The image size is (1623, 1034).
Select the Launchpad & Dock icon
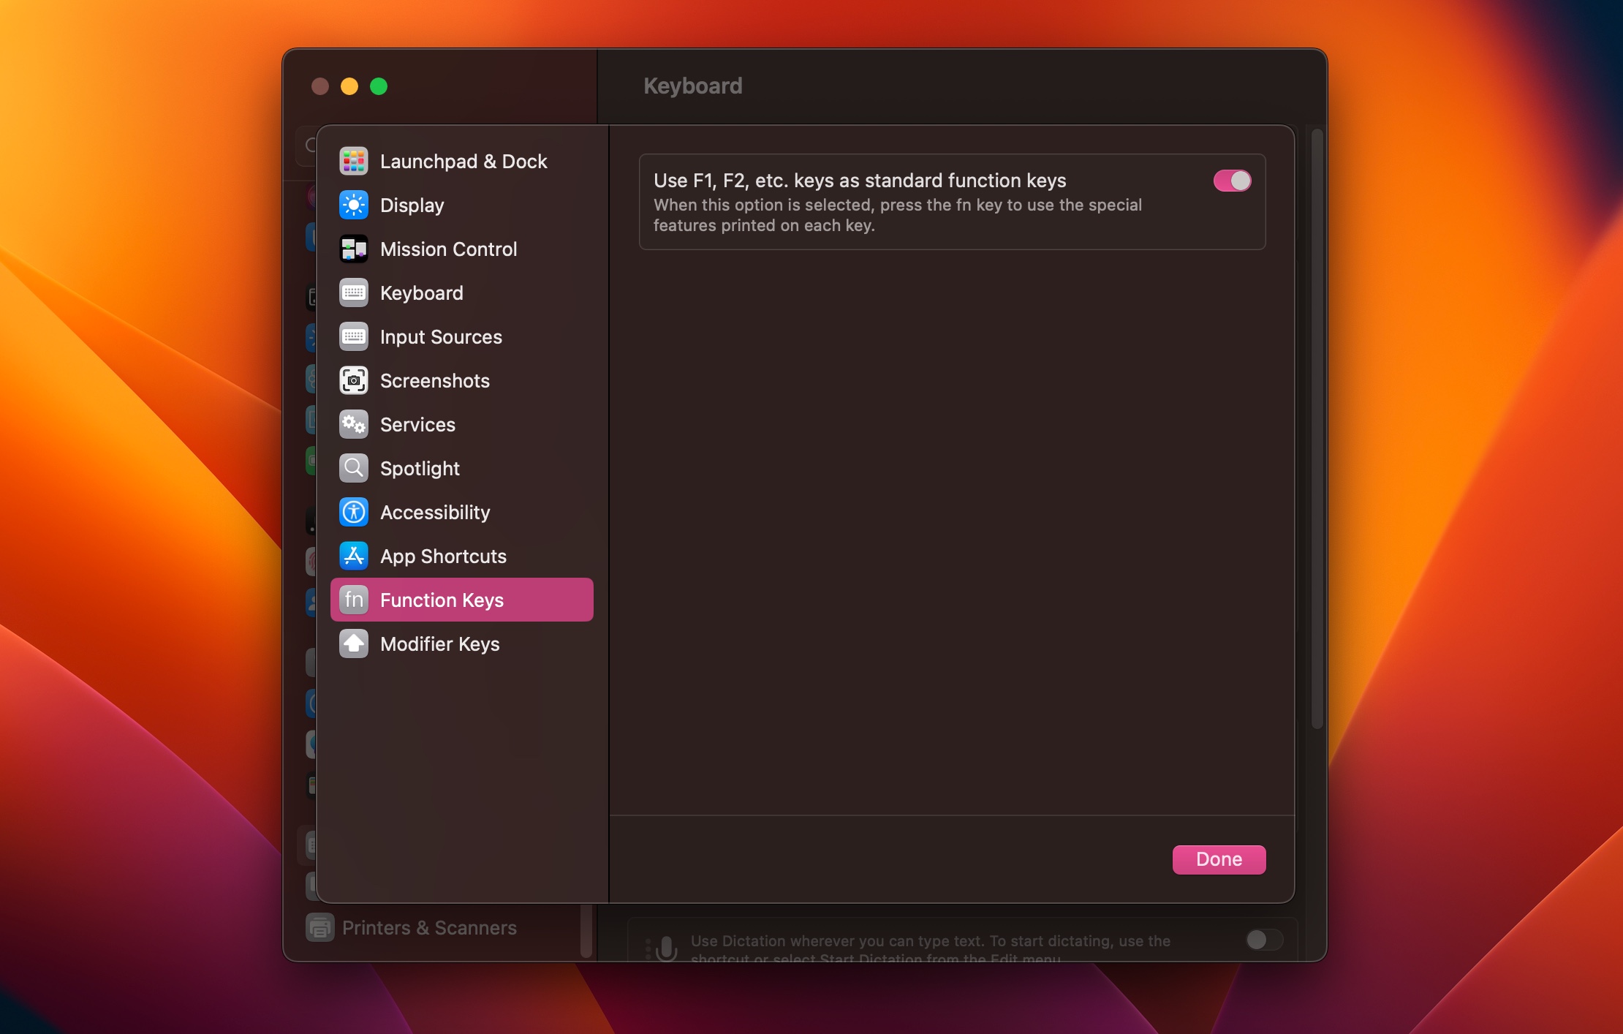(x=352, y=159)
